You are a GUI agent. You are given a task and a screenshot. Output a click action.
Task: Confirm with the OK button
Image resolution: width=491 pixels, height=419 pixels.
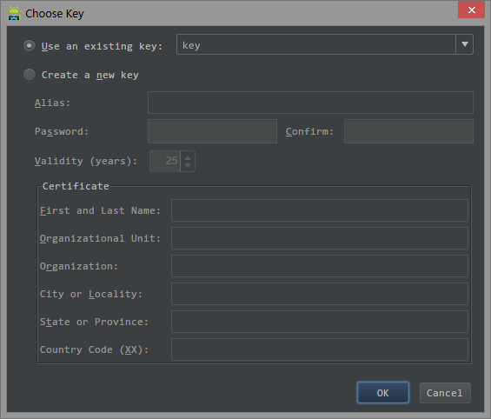(383, 393)
